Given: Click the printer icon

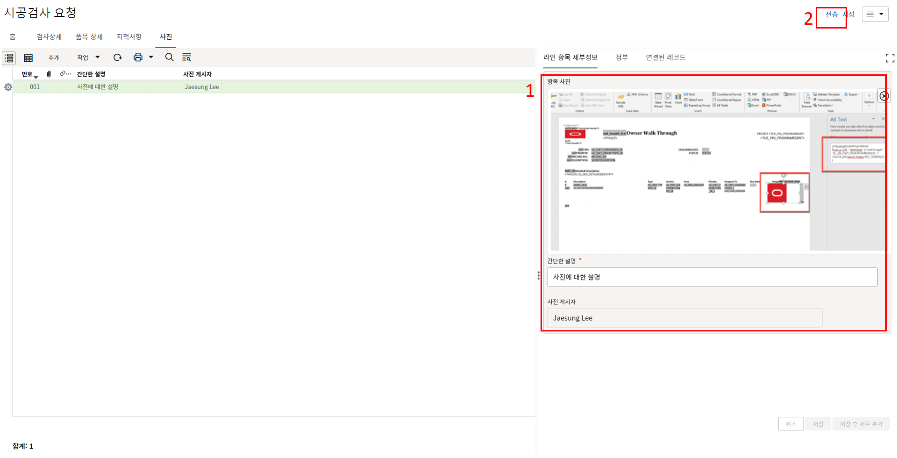Looking at the screenshot, I should tap(138, 57).
